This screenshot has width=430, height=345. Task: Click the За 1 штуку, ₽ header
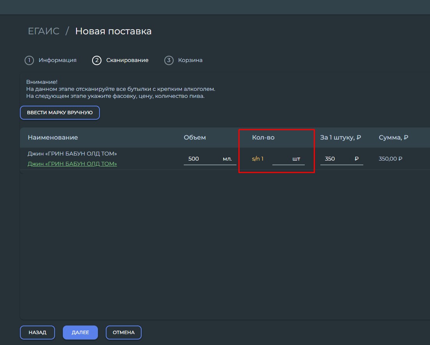click(x=341, y=138)
